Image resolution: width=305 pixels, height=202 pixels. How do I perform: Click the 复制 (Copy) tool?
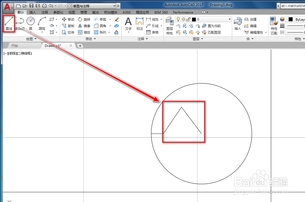68,26
